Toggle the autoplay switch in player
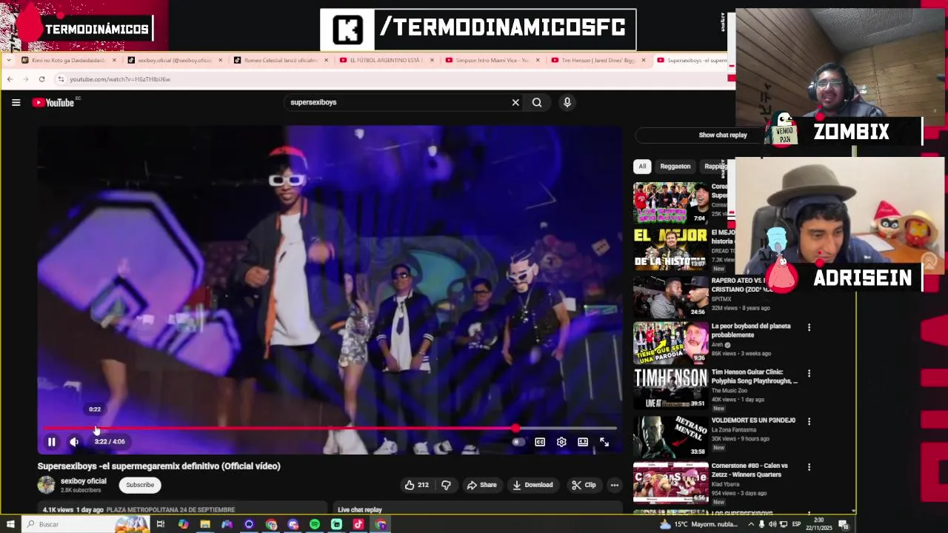The image size is (948, 533). [518, 442]
